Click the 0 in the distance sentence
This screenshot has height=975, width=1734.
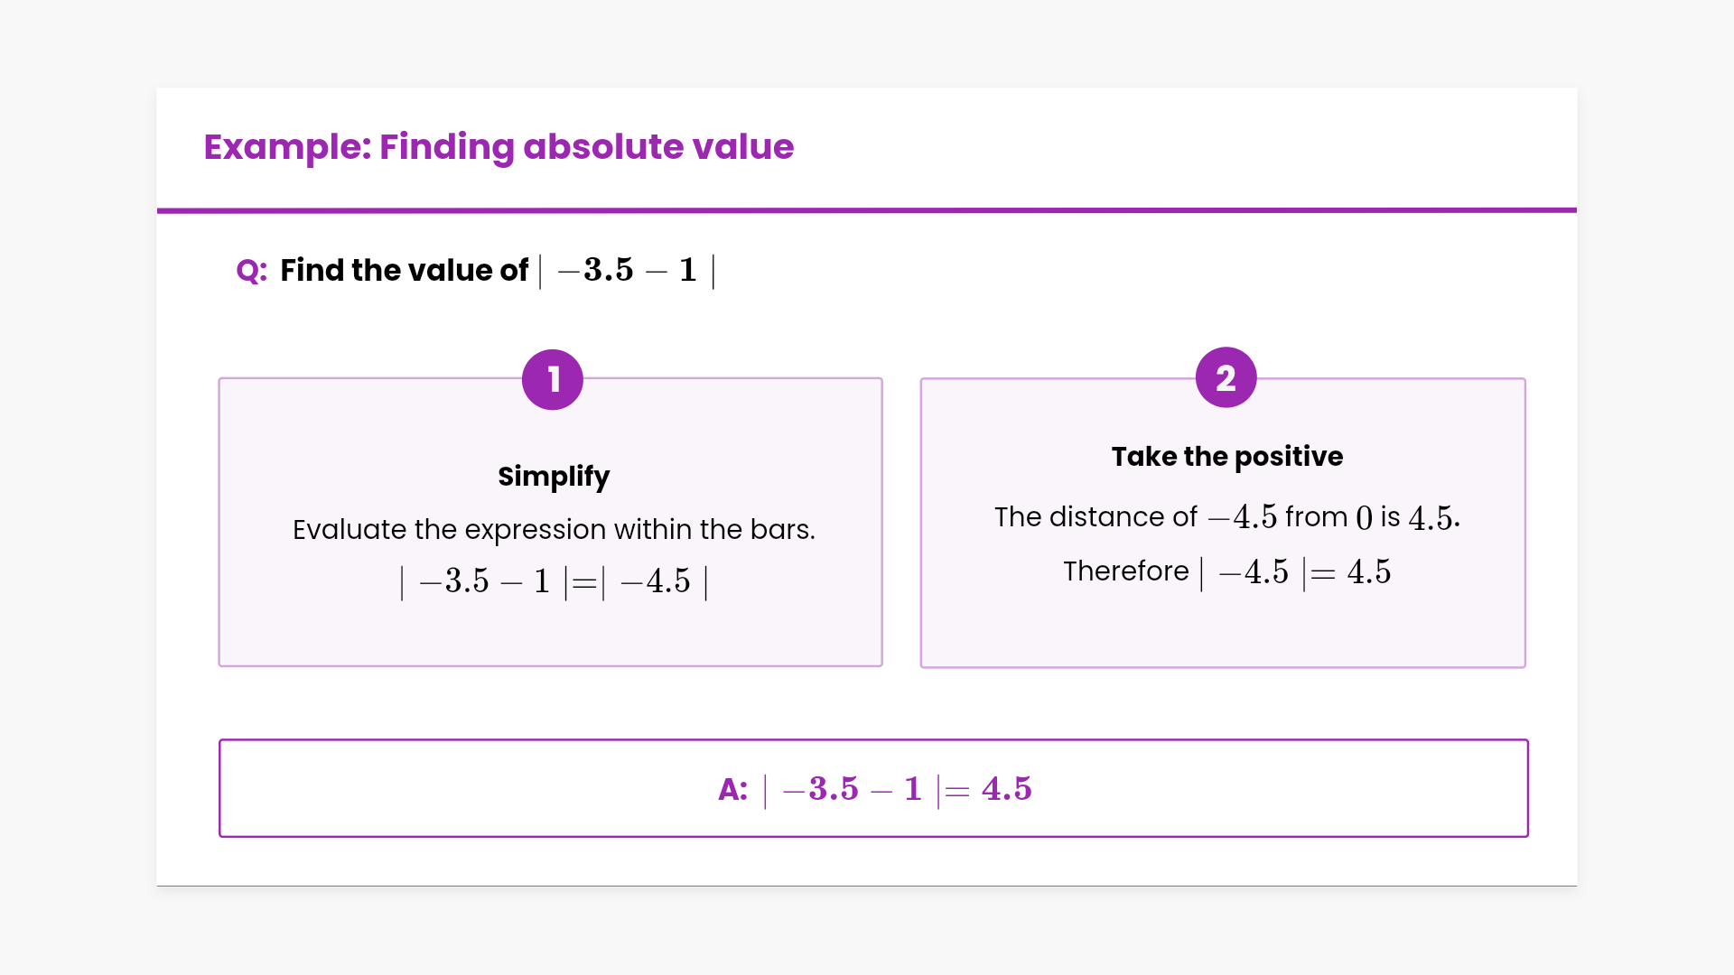click(x=1364, y=517)
